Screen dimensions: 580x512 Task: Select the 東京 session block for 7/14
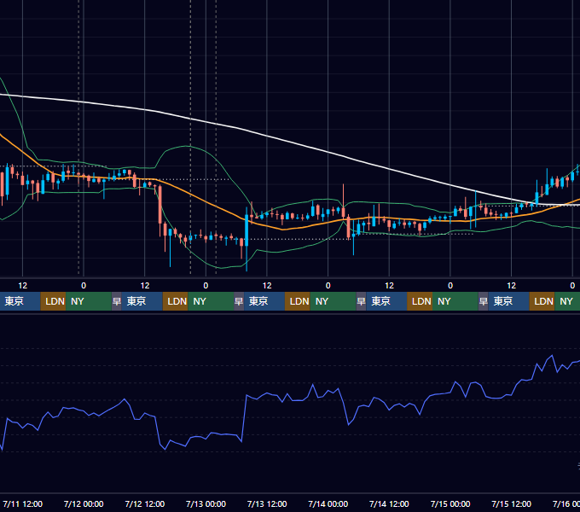pyautogui.click(x=386, y=301)
